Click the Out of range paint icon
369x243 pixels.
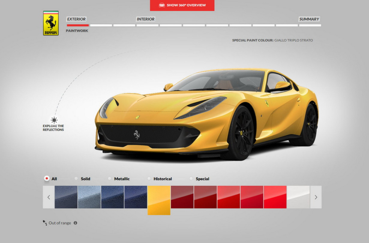(x=45, y=223)
